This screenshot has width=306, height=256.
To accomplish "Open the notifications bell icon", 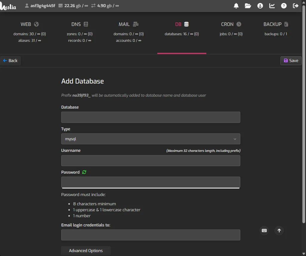I will [236, 5].
